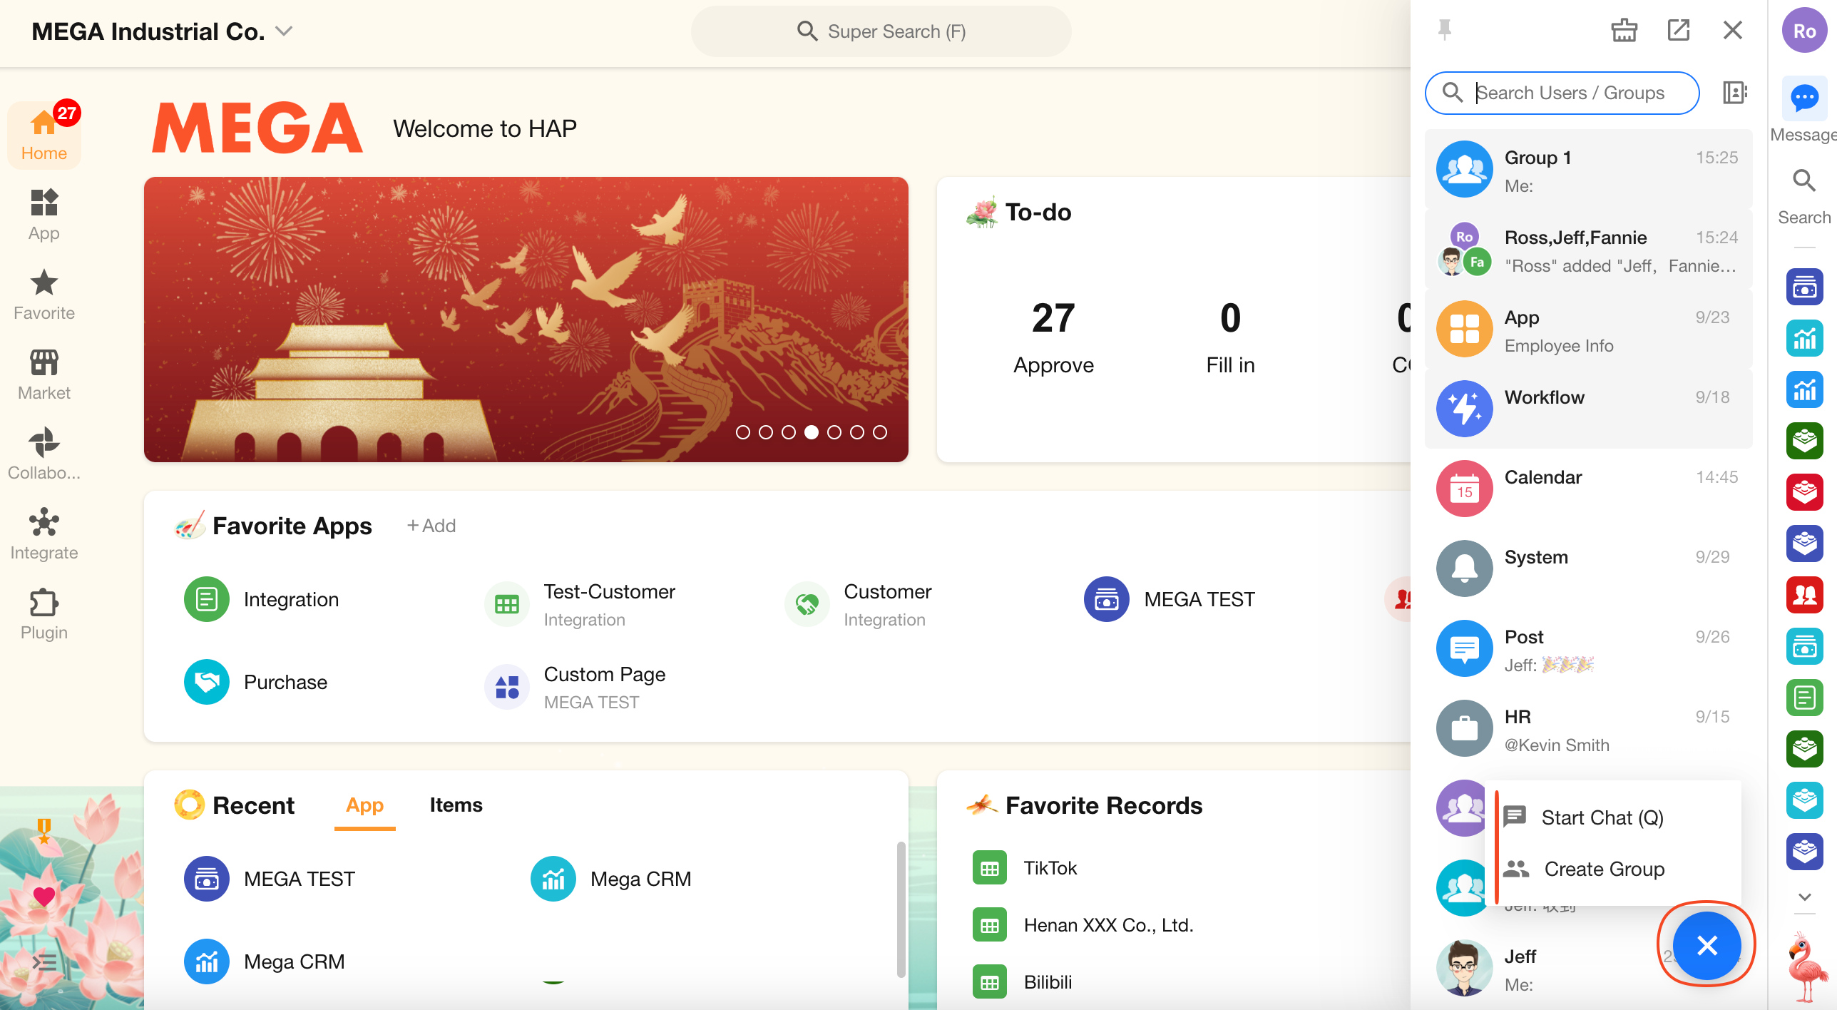Toggle the pin chat panel icon
This screenshot has width=1837, height=1010.
tap(1445, 30)
